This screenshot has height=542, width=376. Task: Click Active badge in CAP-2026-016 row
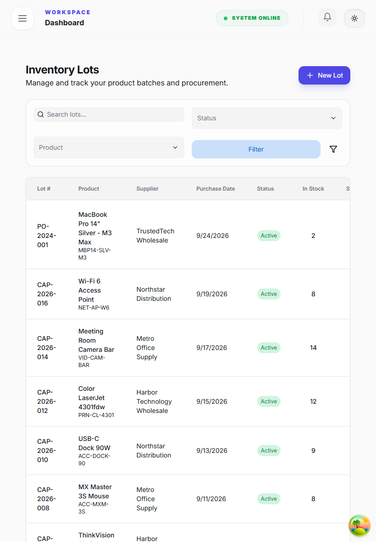[x=269, y=294]
